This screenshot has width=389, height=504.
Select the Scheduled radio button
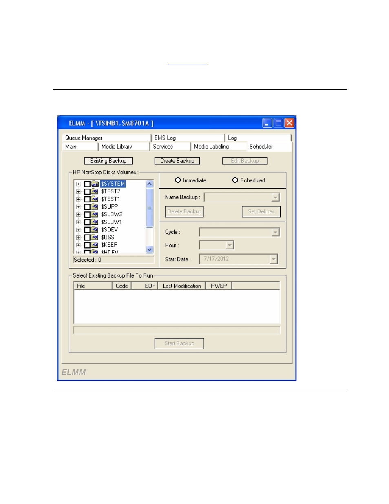(x=235, y=180)
